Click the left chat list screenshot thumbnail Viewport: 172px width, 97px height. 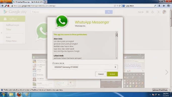tap(40, 71)
